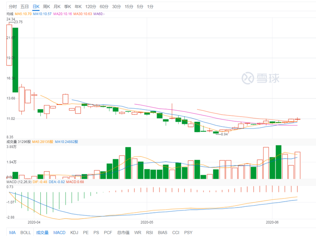The height and width of the screenshot is (236, 316).
Task: Toggle the 成交量 volume indicator
Action: pyautogui.click(x=42, y=232)
